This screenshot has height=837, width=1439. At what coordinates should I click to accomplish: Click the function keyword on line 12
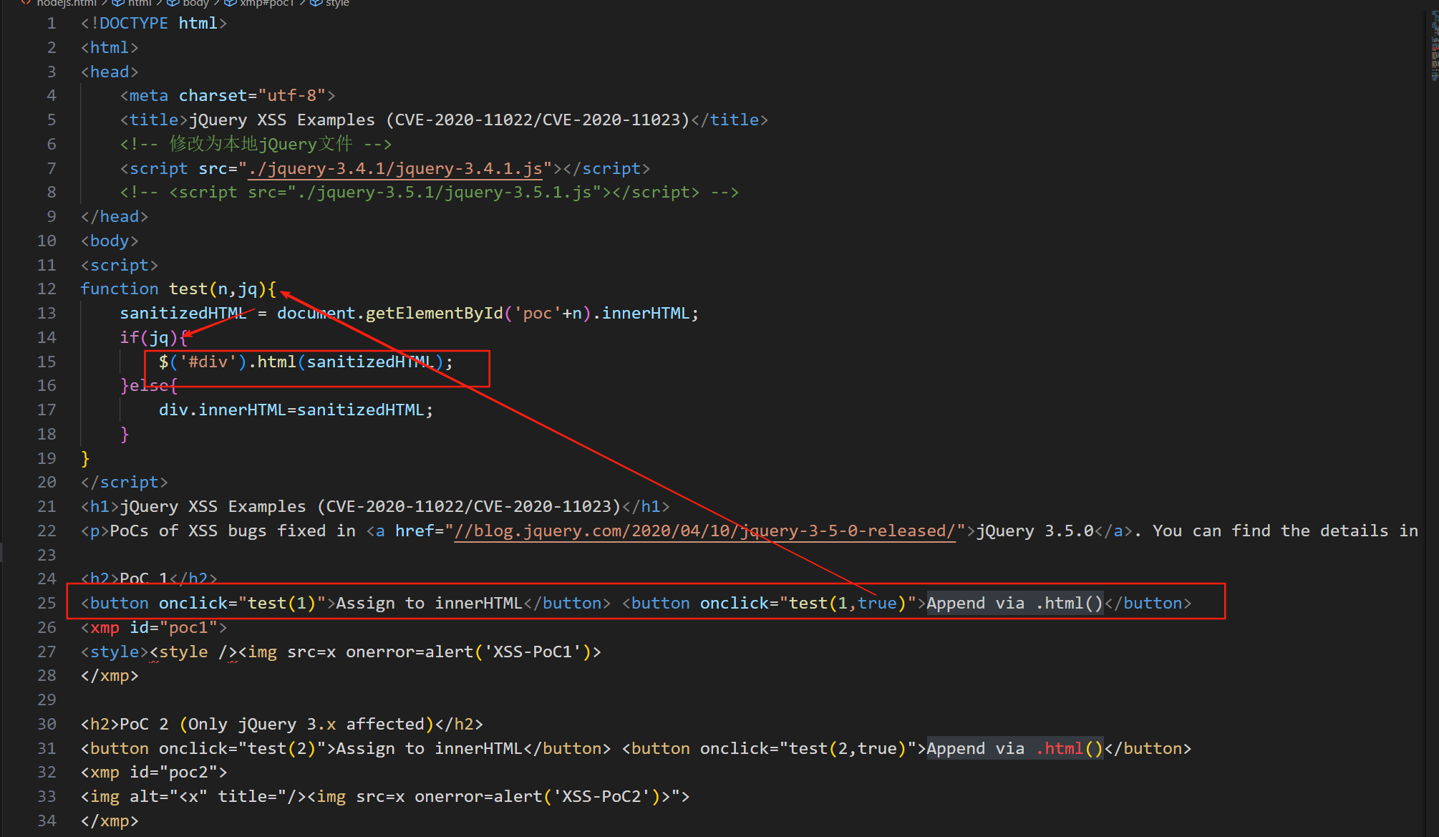pos(119,289)
